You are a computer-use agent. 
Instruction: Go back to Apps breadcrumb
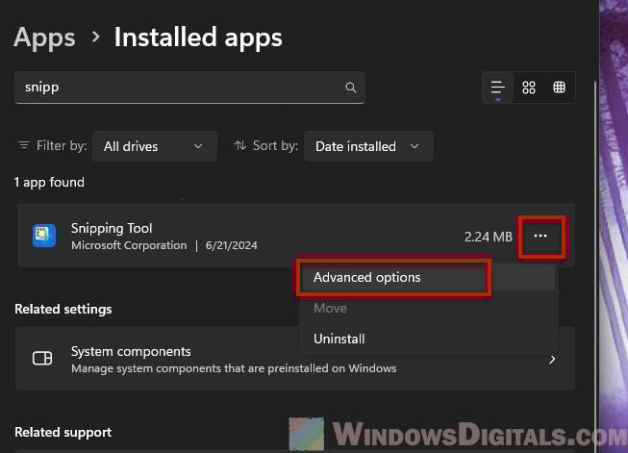click(44, 38)
